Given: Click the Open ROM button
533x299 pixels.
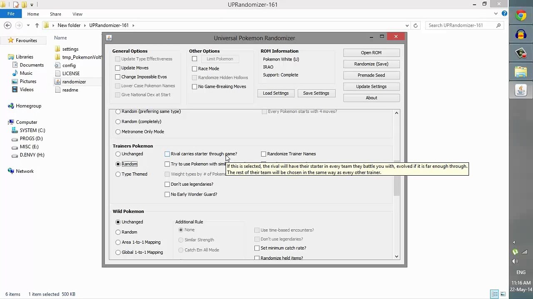Looking at the screenshot, I should [371, 53].
